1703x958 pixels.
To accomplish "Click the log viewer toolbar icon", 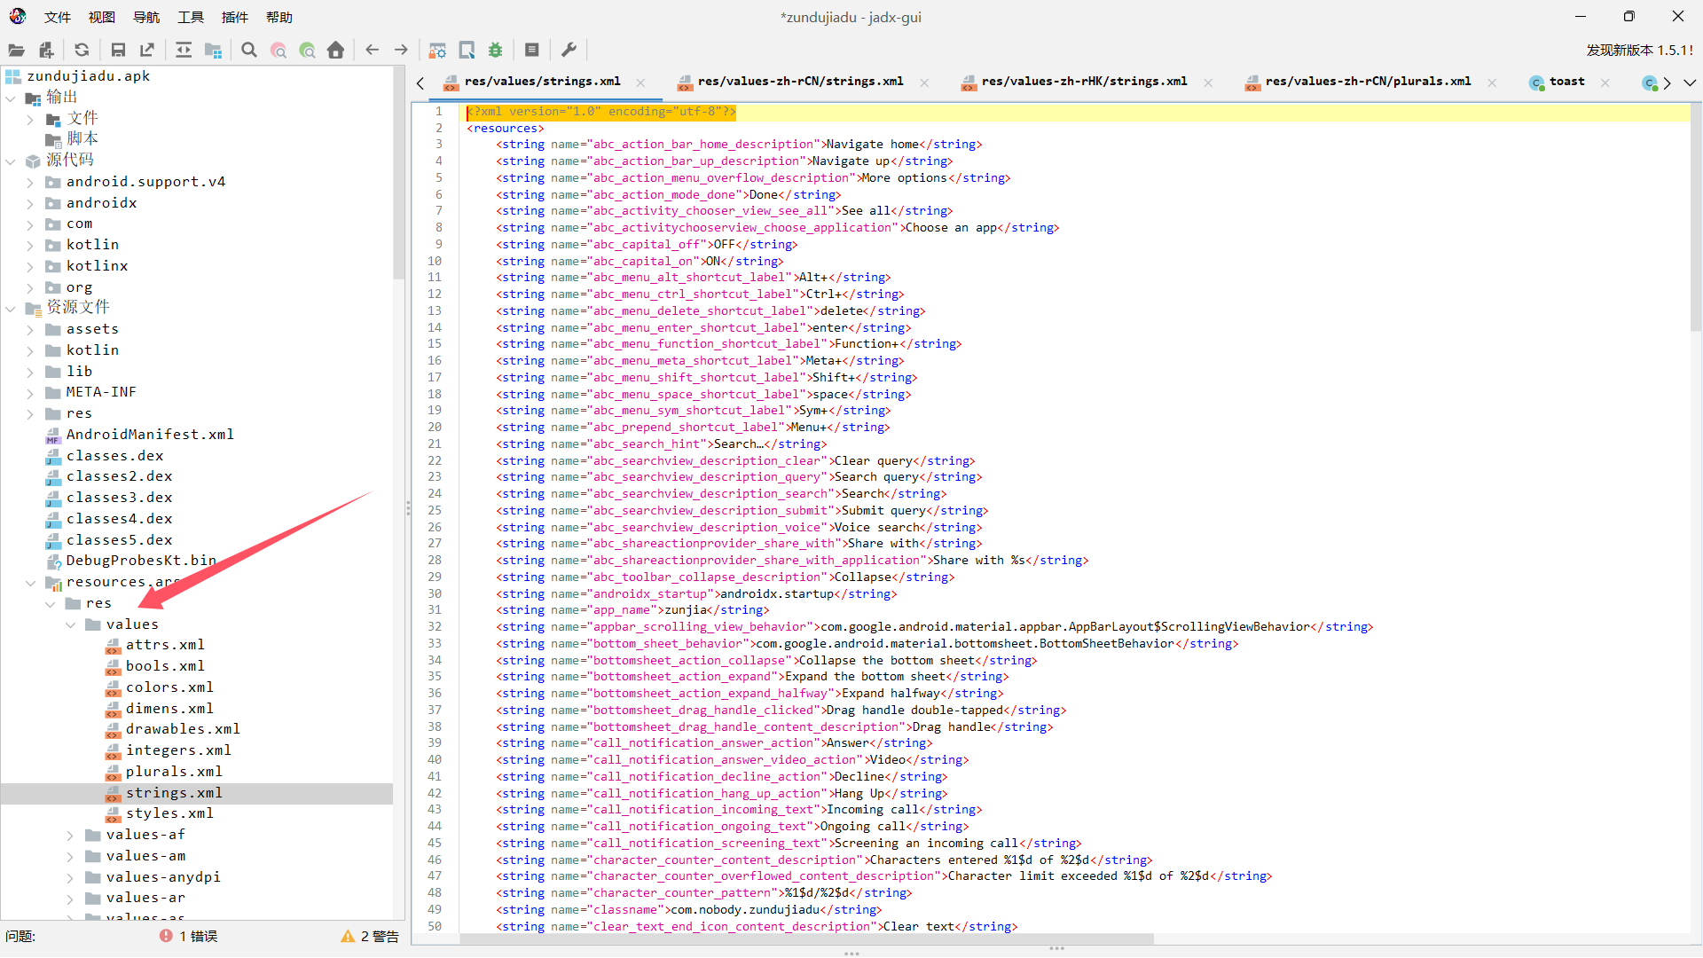I will [532, 51].
